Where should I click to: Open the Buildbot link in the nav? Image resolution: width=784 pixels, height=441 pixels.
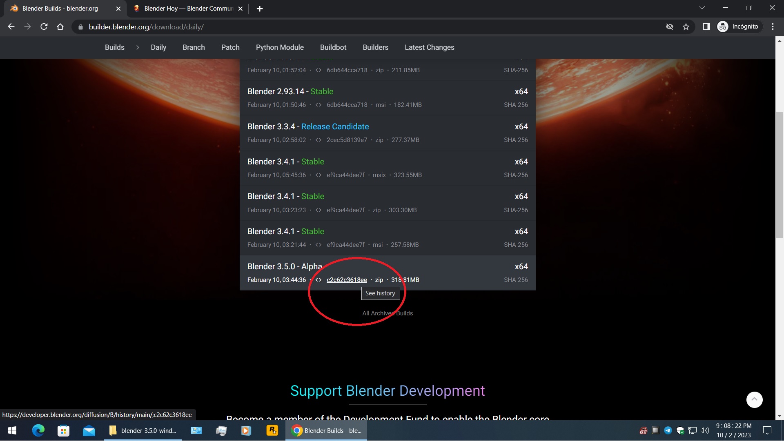[333, 47]
